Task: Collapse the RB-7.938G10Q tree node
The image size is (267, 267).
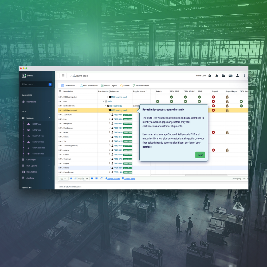Action: [105, 105]
